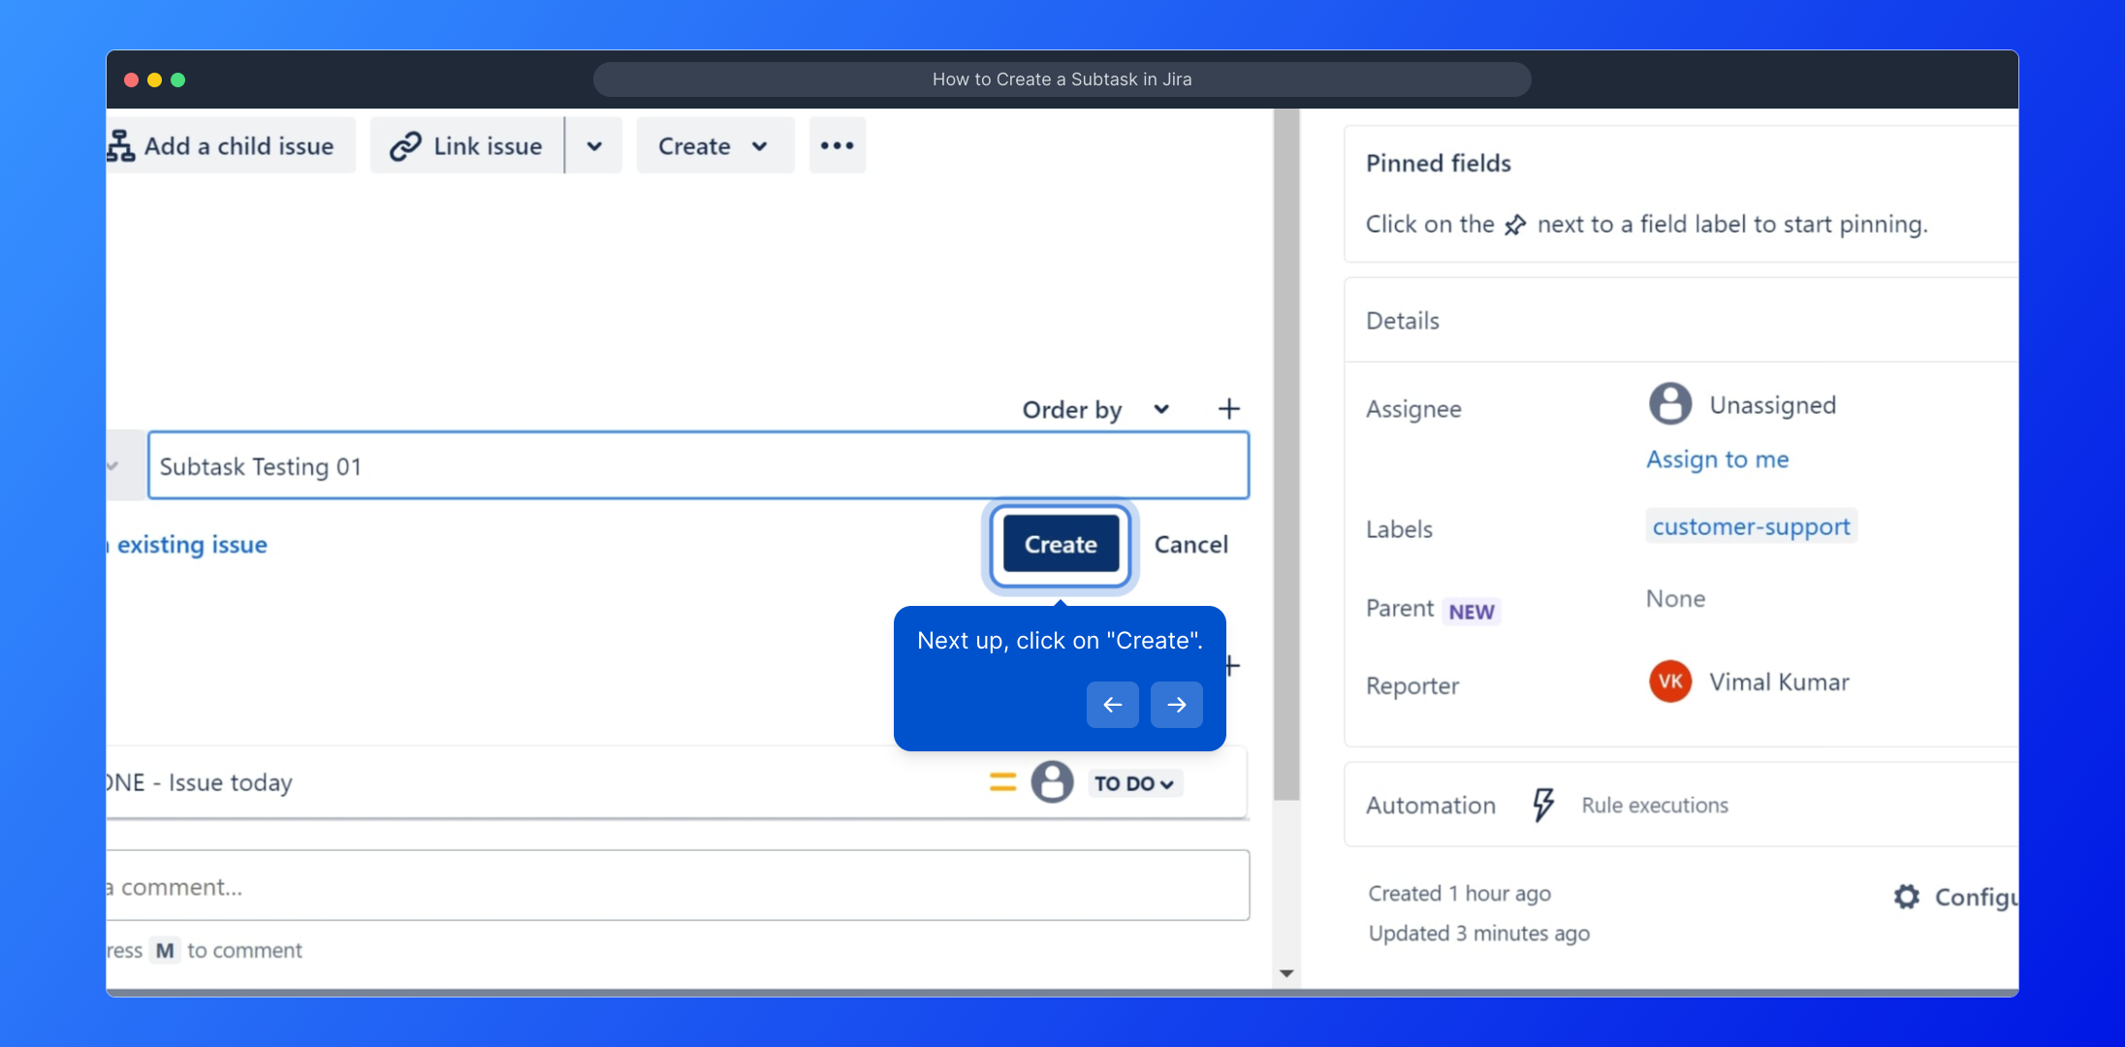Click the plus icon beside Order by
The image size is (2125, 1047).
[1228, 409]
